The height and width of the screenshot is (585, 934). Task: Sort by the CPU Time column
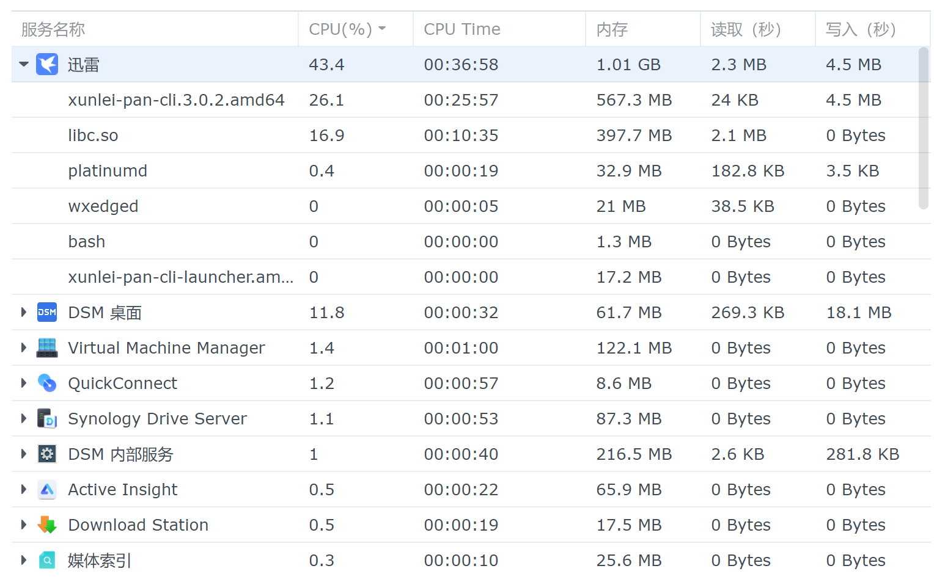[x=461, y=29]
